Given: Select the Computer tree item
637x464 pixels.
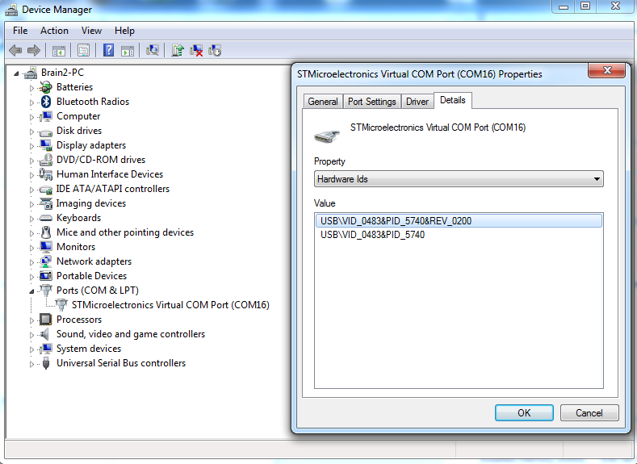Looking at the screenshot, I should pos(78,116).
